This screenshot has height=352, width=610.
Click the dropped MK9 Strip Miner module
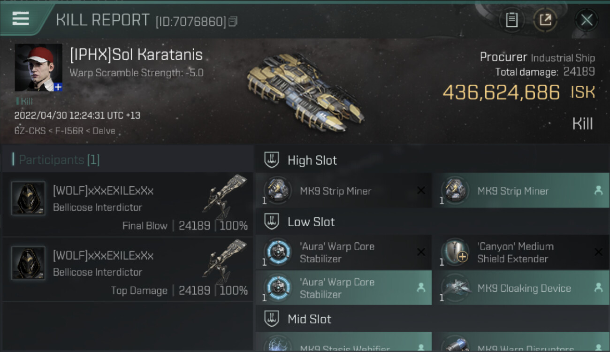point(521,191)
